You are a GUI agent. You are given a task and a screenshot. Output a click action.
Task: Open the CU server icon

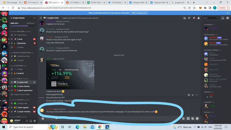pos(4,87)
